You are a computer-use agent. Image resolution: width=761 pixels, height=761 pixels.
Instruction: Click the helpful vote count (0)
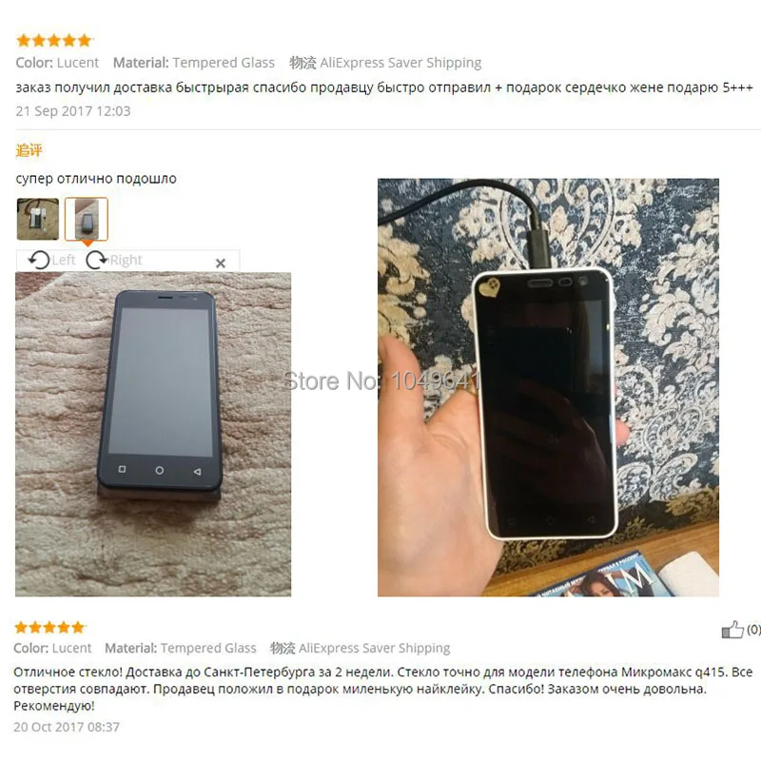pos(753,630)
